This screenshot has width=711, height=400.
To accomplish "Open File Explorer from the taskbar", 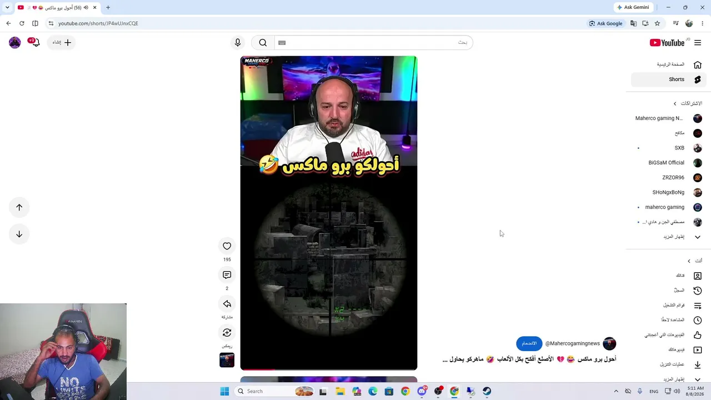I will (340, 391).
